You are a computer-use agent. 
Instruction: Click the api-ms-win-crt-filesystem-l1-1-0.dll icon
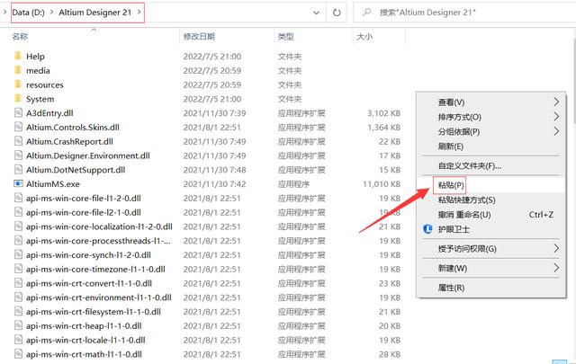pyautogui.click(x=18, y=312)
